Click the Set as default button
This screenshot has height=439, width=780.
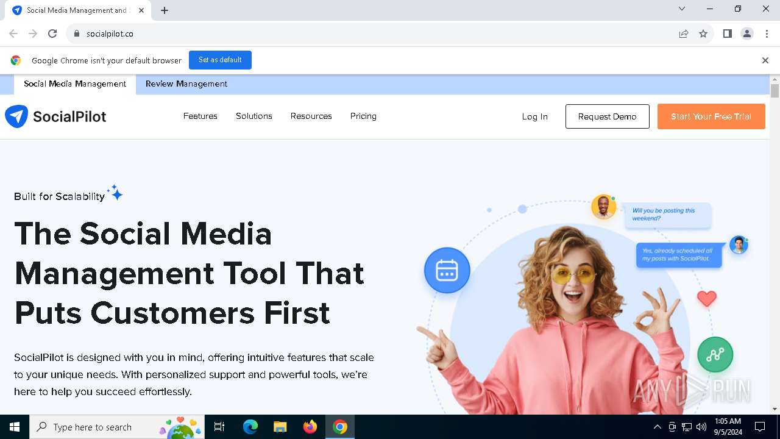click(220, 60)
